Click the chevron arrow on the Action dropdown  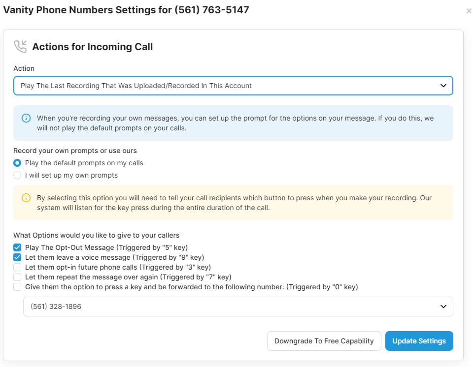point(443,86)
